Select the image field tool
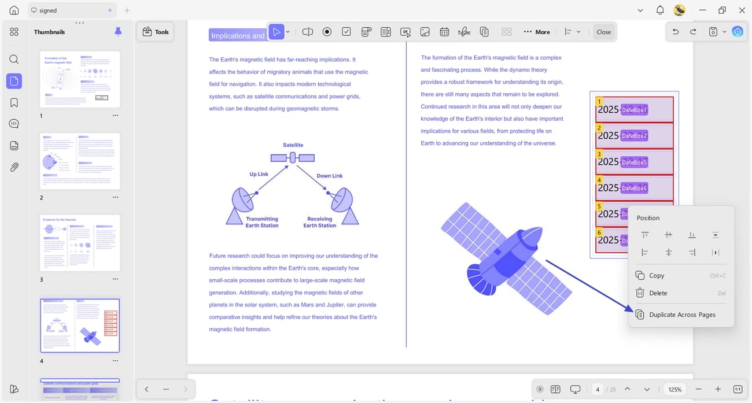Viewport: 752px width, 403px height. click(425, 32)
